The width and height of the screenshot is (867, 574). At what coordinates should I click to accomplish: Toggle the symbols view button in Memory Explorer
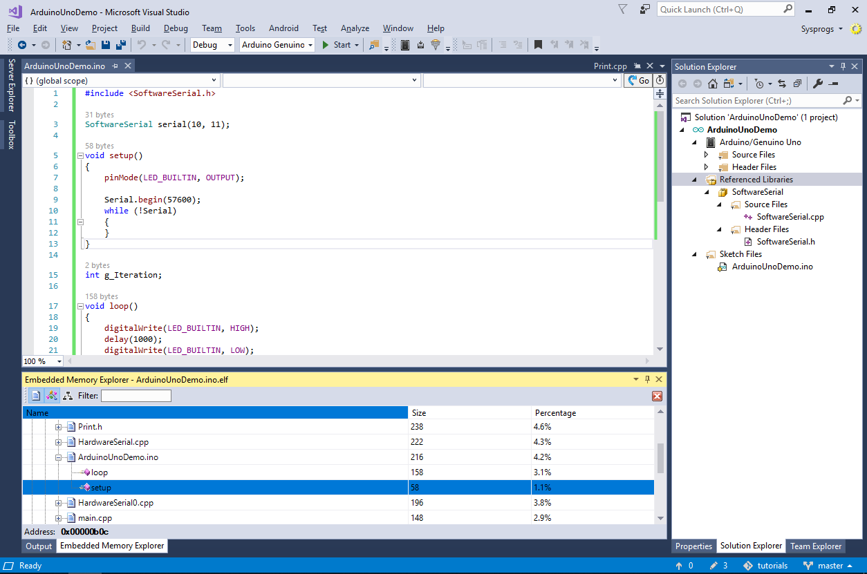[x=52, y=396]
